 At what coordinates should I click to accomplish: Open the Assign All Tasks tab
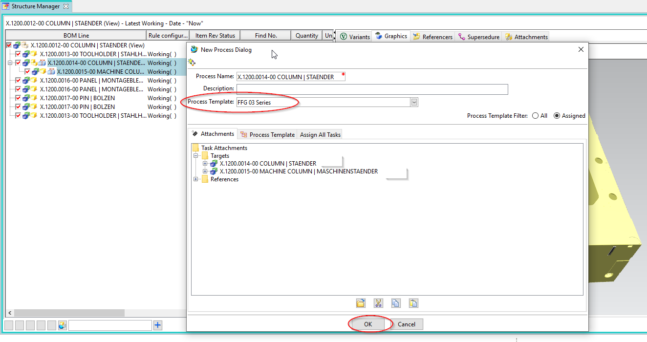click(320, 134)
